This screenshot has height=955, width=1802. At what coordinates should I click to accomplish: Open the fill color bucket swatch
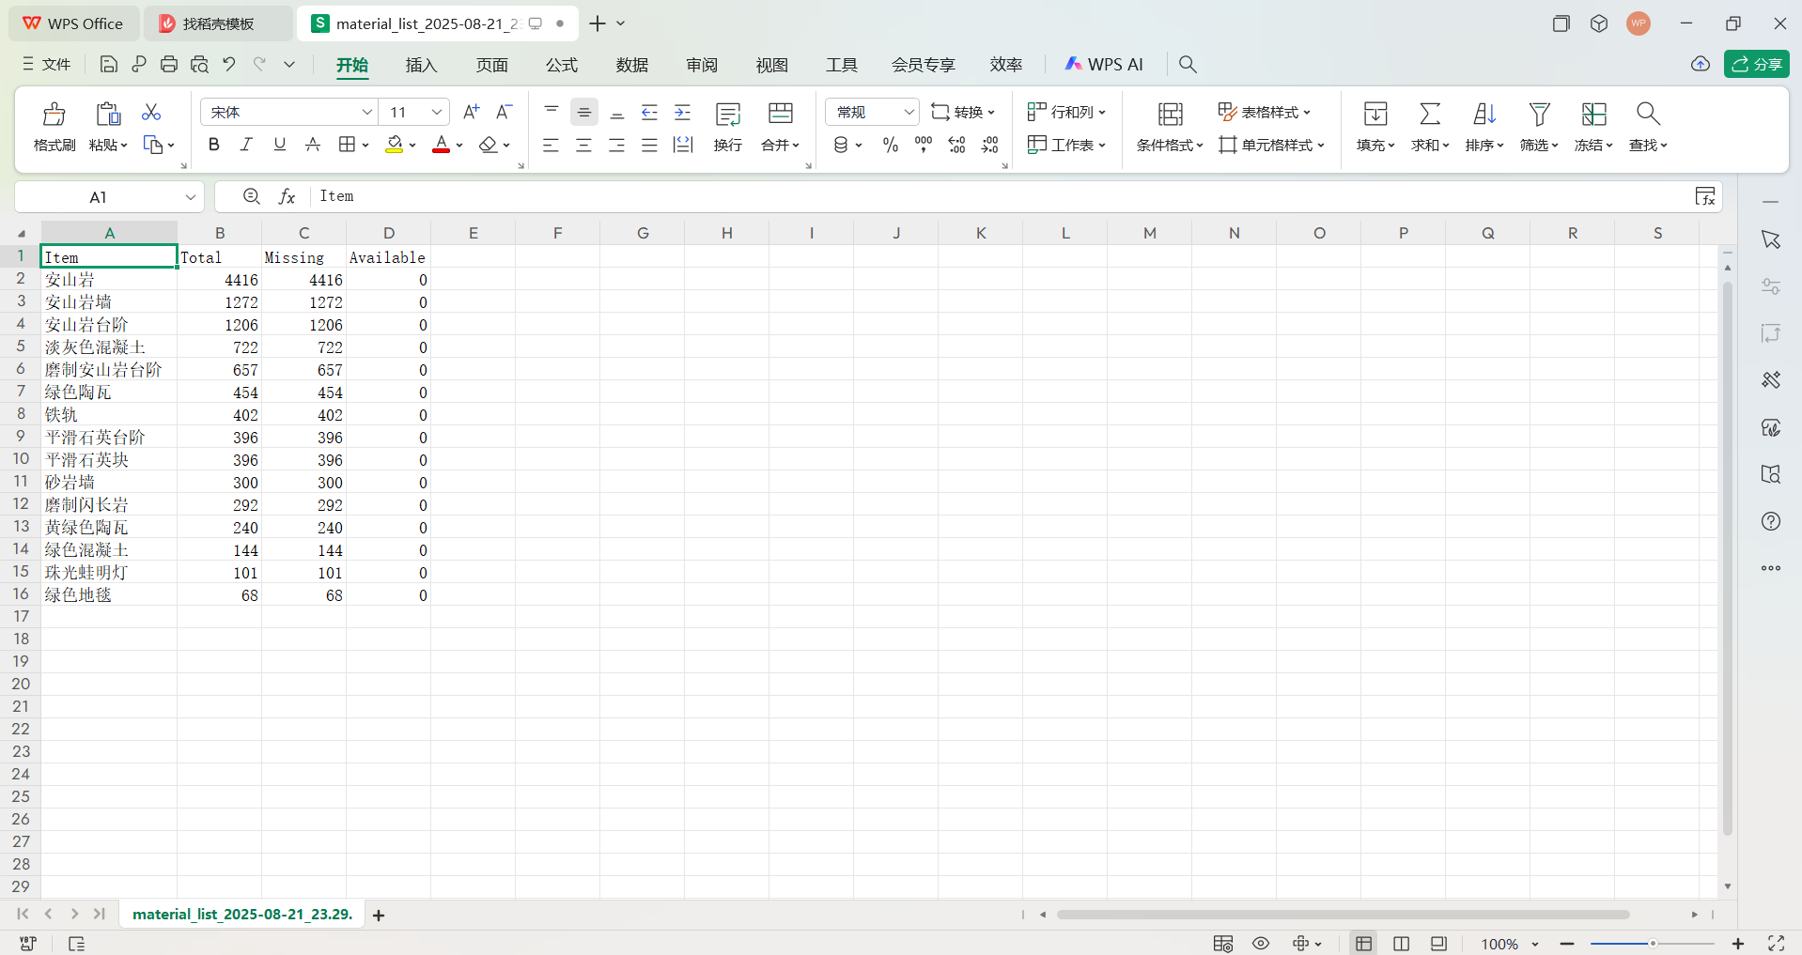[395, 145]
